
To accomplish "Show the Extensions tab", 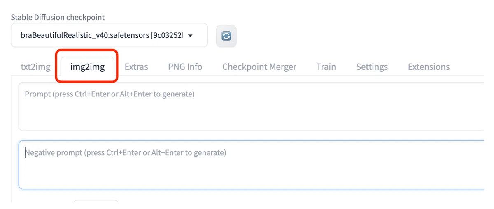I will coord(429,67).
